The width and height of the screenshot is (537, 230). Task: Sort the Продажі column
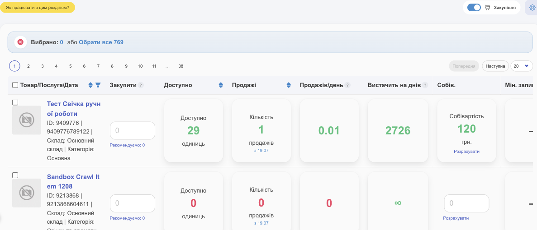[288, 85]
